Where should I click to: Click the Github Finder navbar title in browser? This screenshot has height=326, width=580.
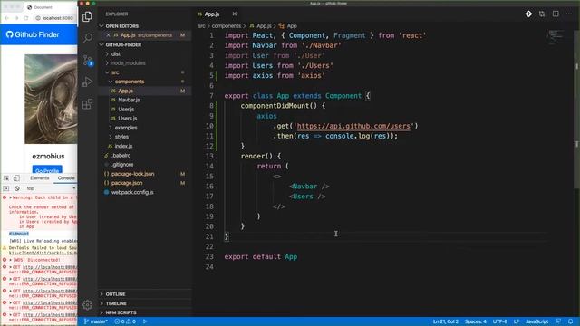[33, 34]
